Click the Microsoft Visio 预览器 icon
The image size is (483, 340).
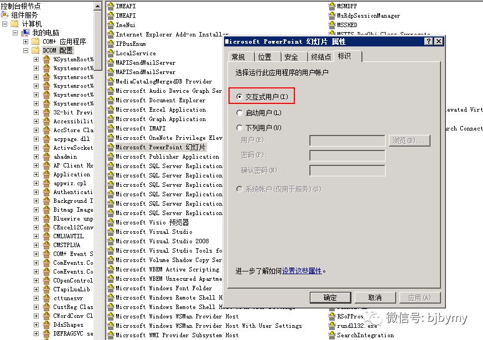pyautogui.click(x=110, y=222)
